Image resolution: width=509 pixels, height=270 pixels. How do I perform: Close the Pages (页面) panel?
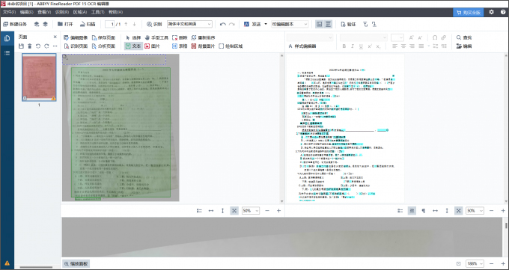55,37
